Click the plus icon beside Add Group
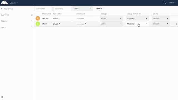The height and width of the screenshot is (100, 178). pyautogui.click(x=2, y=9)
